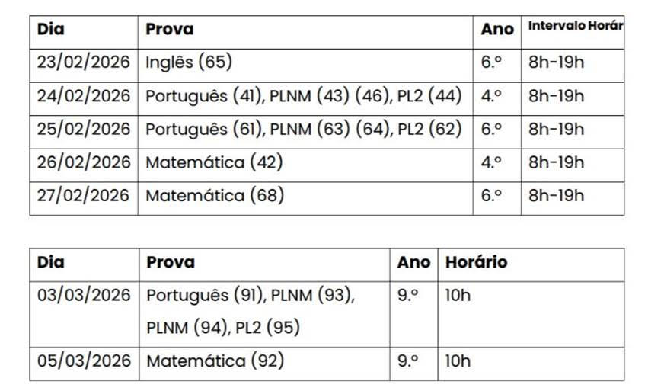The width and height of the screenshot is (648, 391).
Task: Select the "Matemática (92)" exam cell
Action: point(214,361)
